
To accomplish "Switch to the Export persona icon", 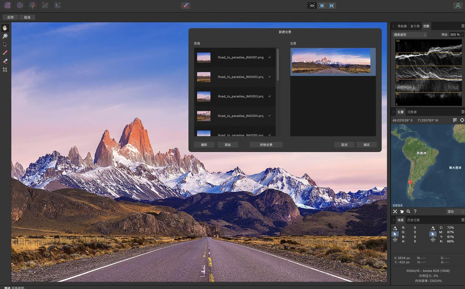I will click(58, 5).
